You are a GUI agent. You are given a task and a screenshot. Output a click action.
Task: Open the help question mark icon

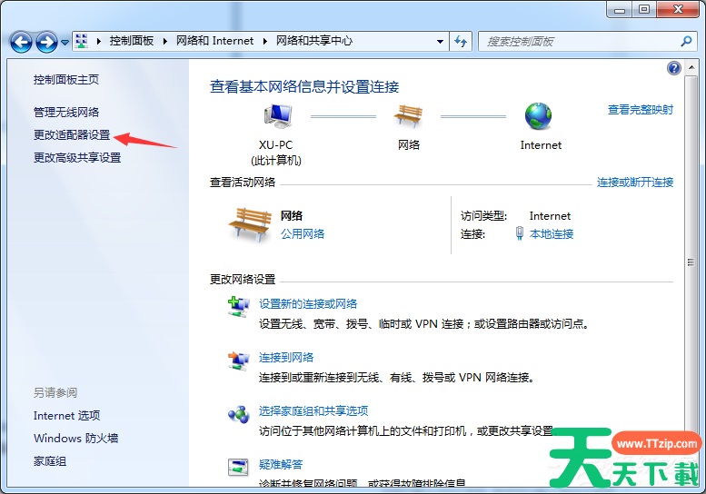click(x=674, y=68)
